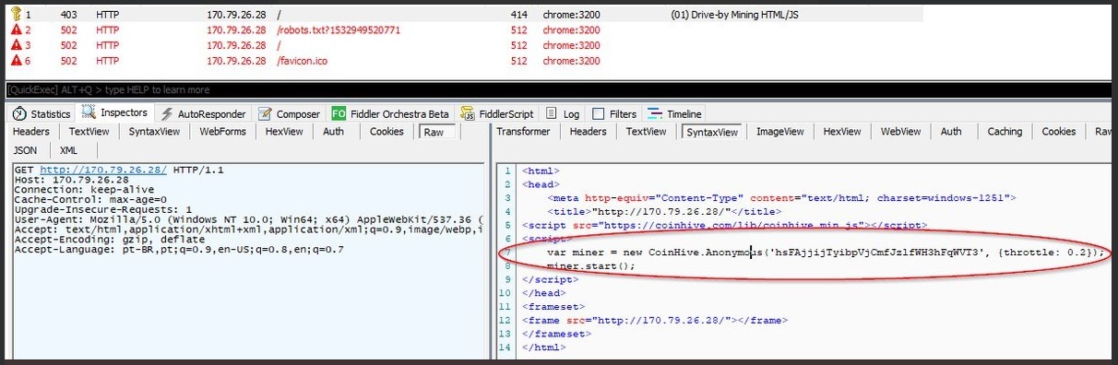Click the closing </html> line
The height and width of the screenshot is (365, 1118).
tap(543, 347)
